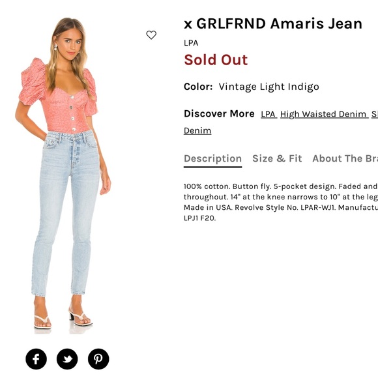Screen dimensions: 378x378
Task: Share product on Twitter
Action: 67,359
